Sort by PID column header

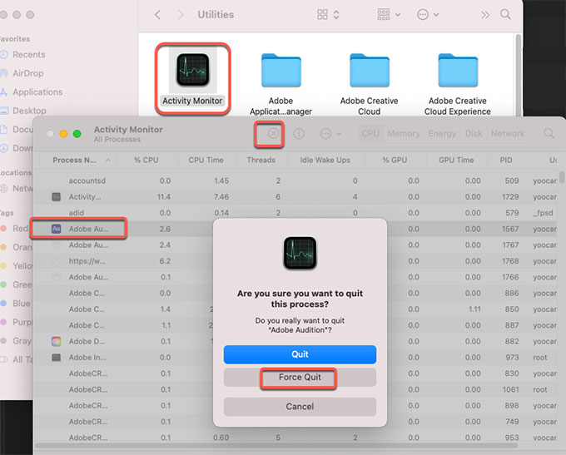tap(506, 160)
